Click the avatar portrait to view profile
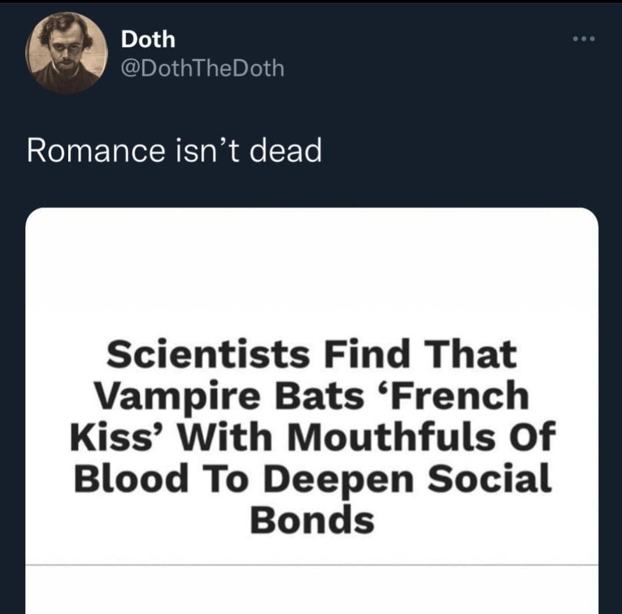 [x=66, y=49]
